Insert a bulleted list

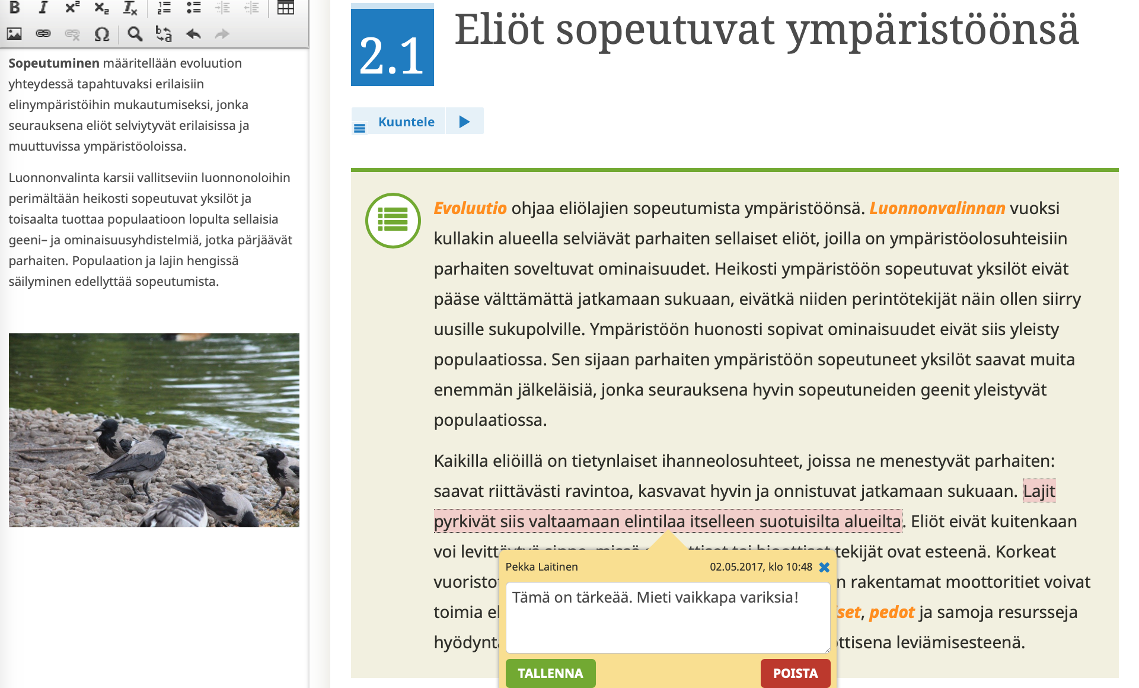(193, 7)
